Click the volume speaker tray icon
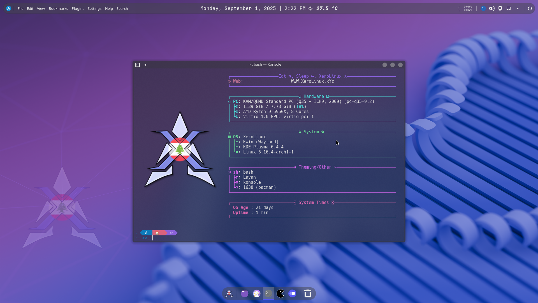 click(492, 8)
